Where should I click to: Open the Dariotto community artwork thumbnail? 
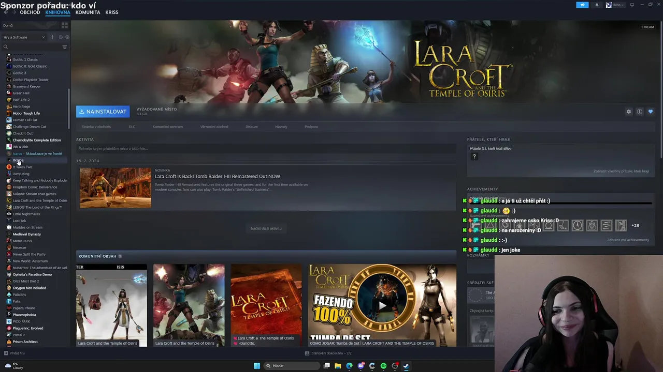coord(266,305)
